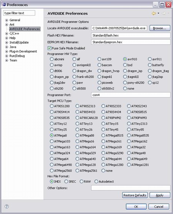Open the back history dropdown arrow
173x214 pixels.
[x=158, y=13]
